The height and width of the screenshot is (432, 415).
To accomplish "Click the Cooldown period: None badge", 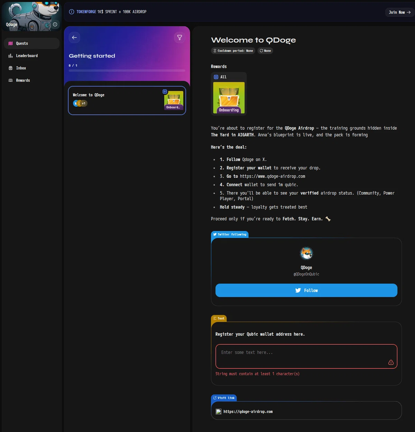I will click(233, 51).
